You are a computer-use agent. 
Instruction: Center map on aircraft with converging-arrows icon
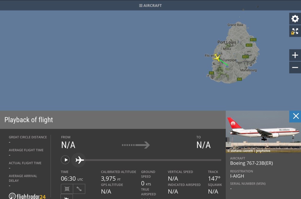pyautogui.click(x=67, y=189)
